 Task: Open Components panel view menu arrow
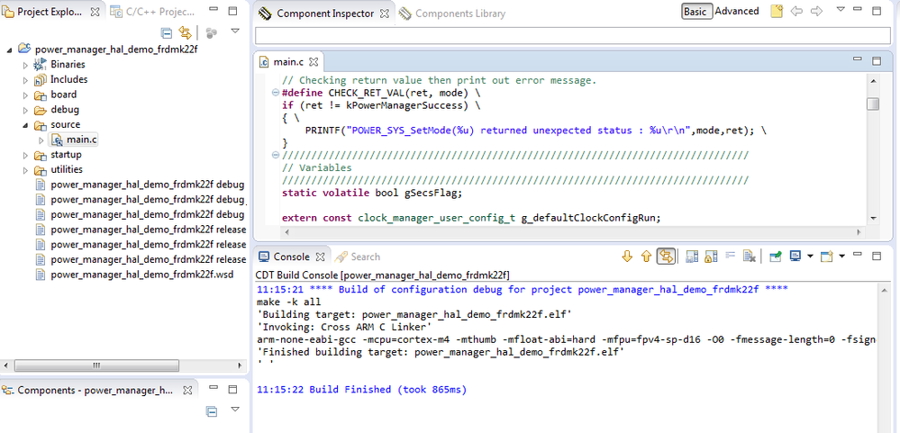(235, 410)
